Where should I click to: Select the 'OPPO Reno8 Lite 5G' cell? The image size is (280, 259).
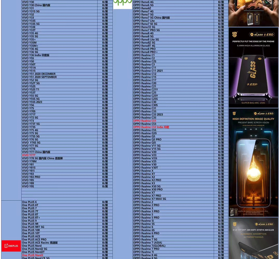pos(173,40)
